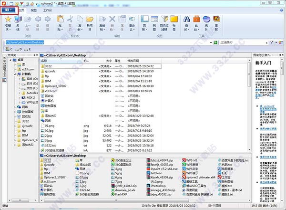Open the Favorites (收藏夹) star icon
Viewport: 286px width, 210px height.
point(8,19)
